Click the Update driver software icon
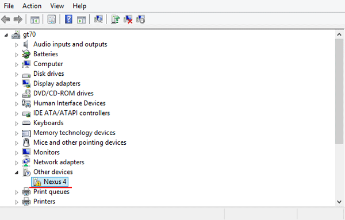The height and width of the screenshot is (220, 345). [115, 19]
